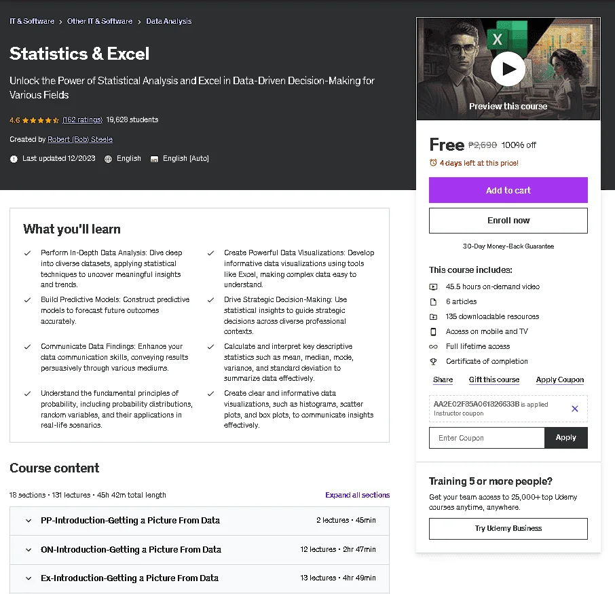Screen dimensions: 615x594
Task: Open the Data Analysis breadcrumb
Action: 168,21
